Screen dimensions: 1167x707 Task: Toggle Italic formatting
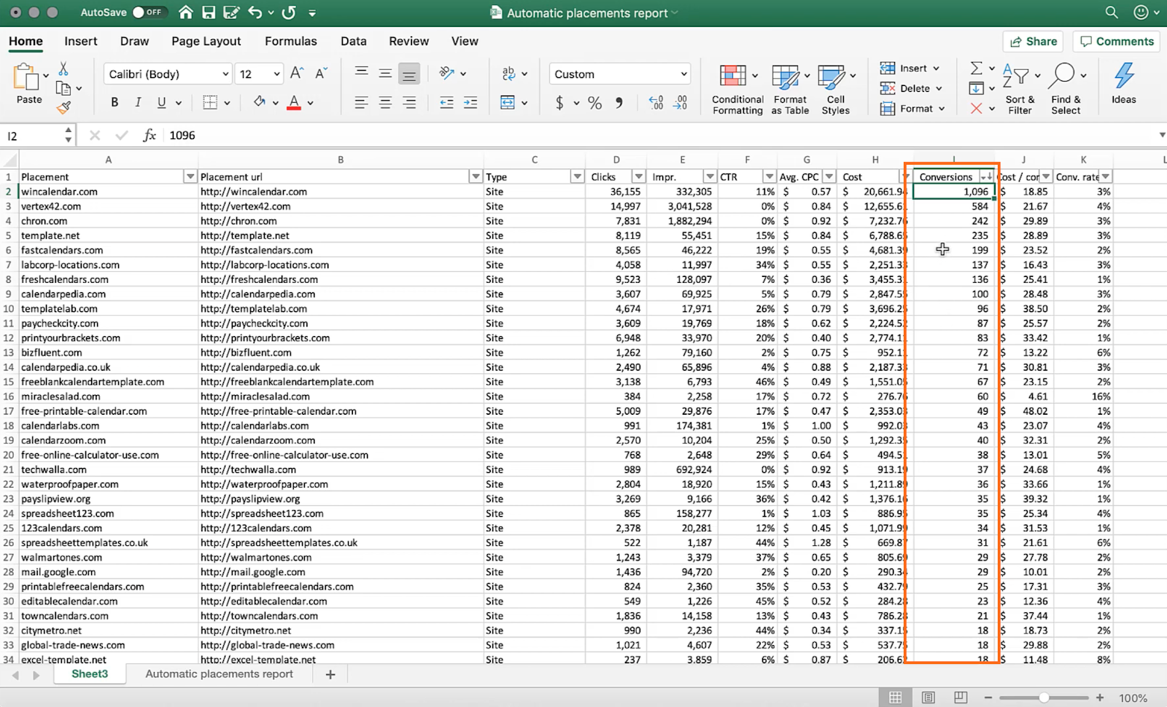(138, 103)
